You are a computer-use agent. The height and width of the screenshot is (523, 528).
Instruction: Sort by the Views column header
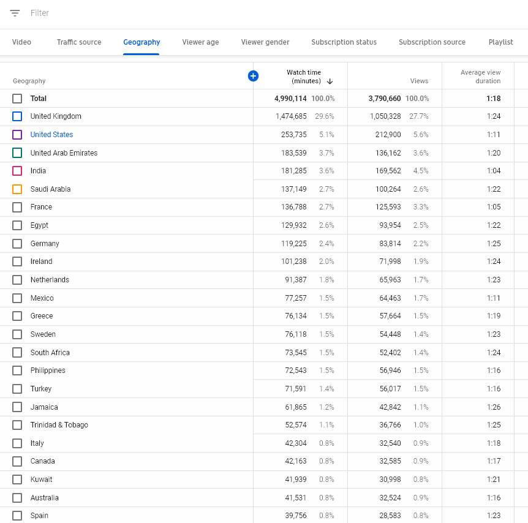(x=419, y=81)
